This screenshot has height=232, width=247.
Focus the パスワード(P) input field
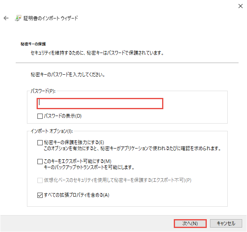point(100,103)
